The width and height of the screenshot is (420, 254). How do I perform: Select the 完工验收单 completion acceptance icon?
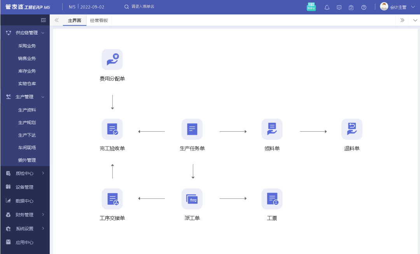(x=112, y=129)
